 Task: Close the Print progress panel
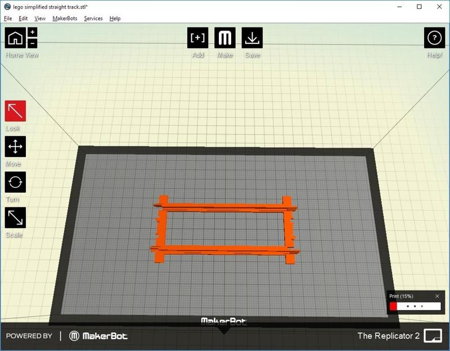coord(437,296)
